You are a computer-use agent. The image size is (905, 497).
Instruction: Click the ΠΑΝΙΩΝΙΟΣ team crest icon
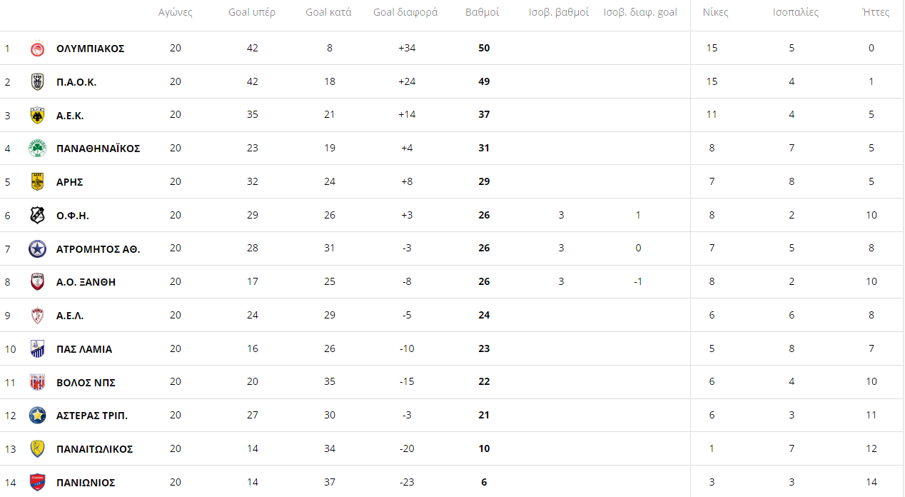(37, 483)
